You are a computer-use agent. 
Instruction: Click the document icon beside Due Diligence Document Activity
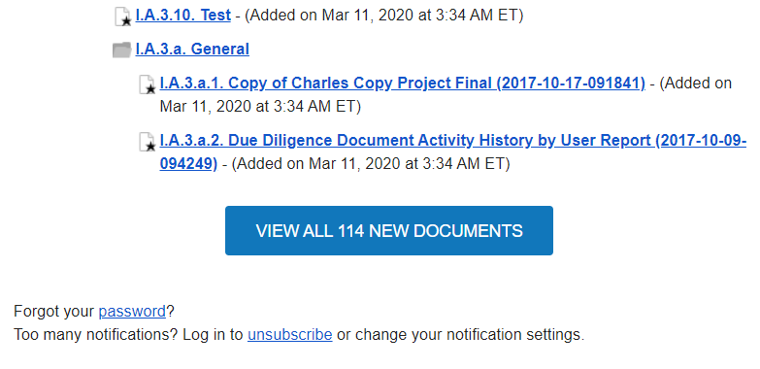point(148,142)
